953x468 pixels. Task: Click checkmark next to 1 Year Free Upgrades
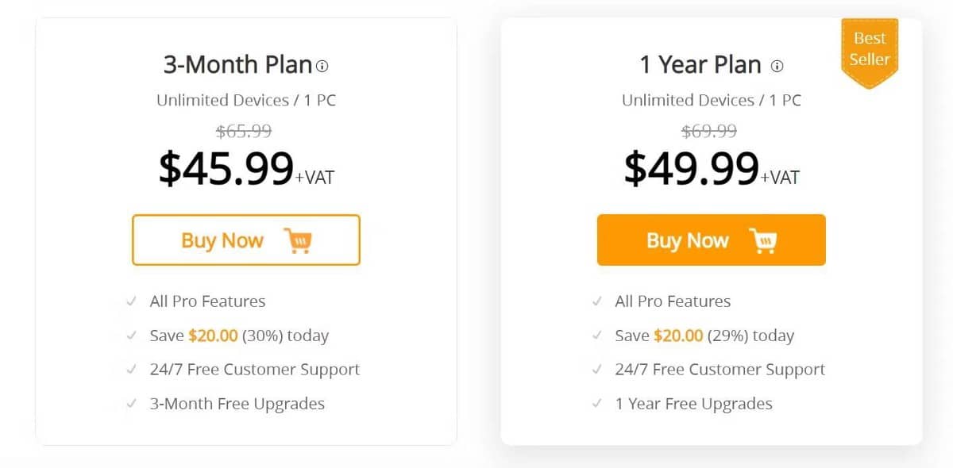click(596, 404)
